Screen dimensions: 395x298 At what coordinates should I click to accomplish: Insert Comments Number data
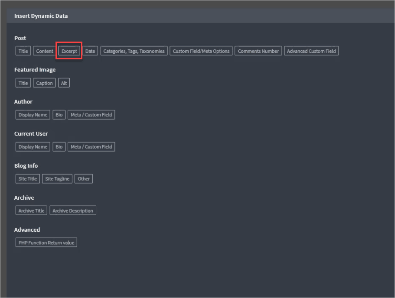[x=258, y=51]
